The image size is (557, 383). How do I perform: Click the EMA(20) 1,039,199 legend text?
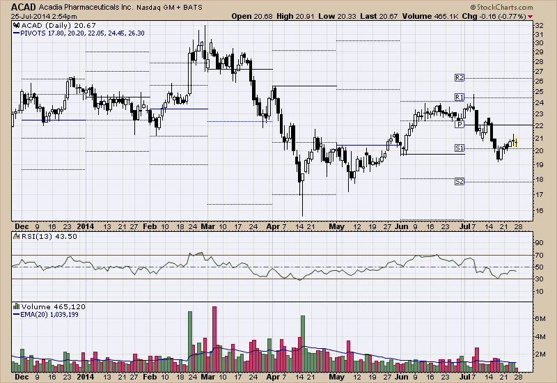[x=49, y=315]
